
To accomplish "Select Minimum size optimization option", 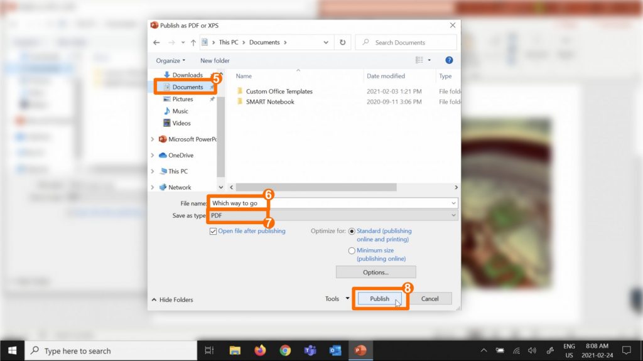I will pyautogui.click(x=352, y=251).
